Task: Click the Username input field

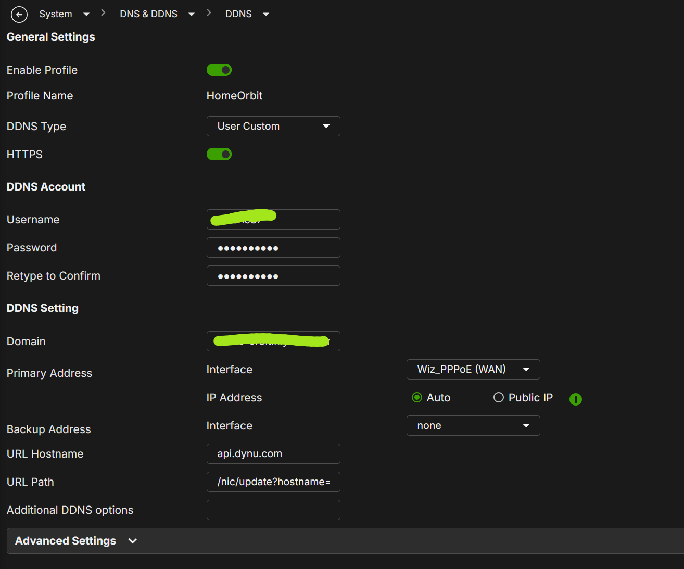Action: coord(273,220)
